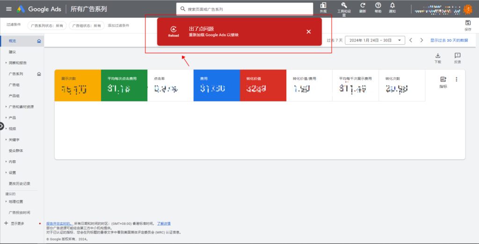The height and width of the screenshot is (244, 479).
Task: Select 广告系列 in left navigation
Action: [x=15, y=74]
